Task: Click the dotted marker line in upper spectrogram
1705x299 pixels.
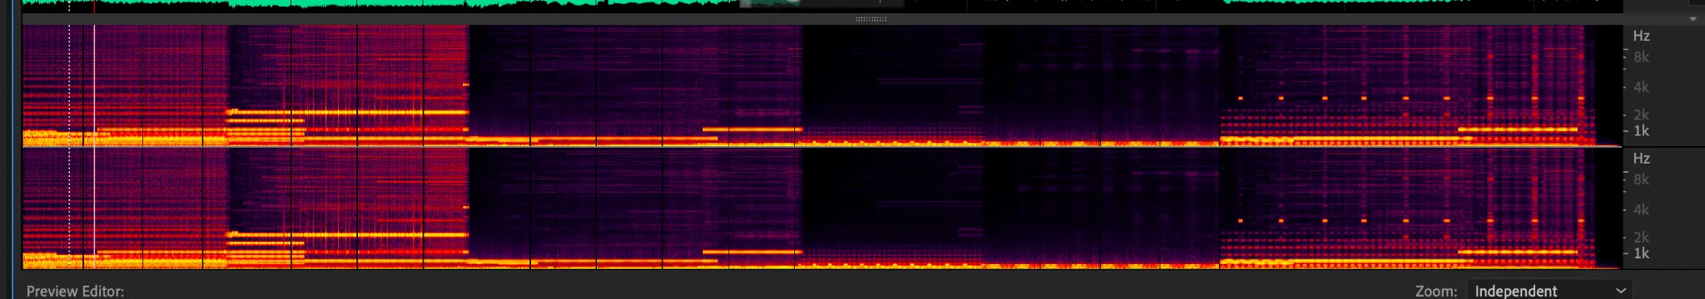Action: click(x=69, y=86)
